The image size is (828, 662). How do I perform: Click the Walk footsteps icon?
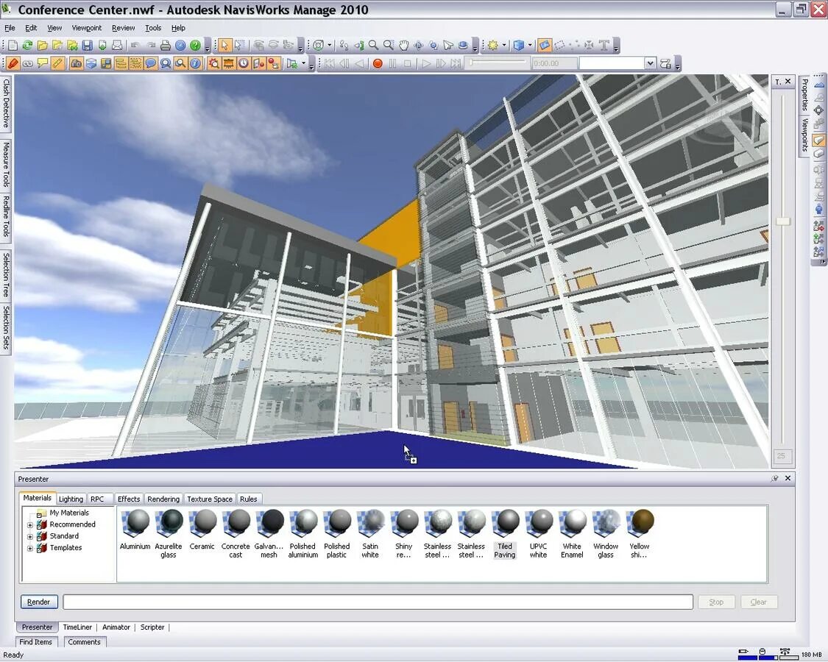click(343, 46)
